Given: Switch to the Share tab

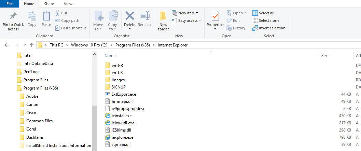Looking at the screenshot, I should (x=49, y=4).
